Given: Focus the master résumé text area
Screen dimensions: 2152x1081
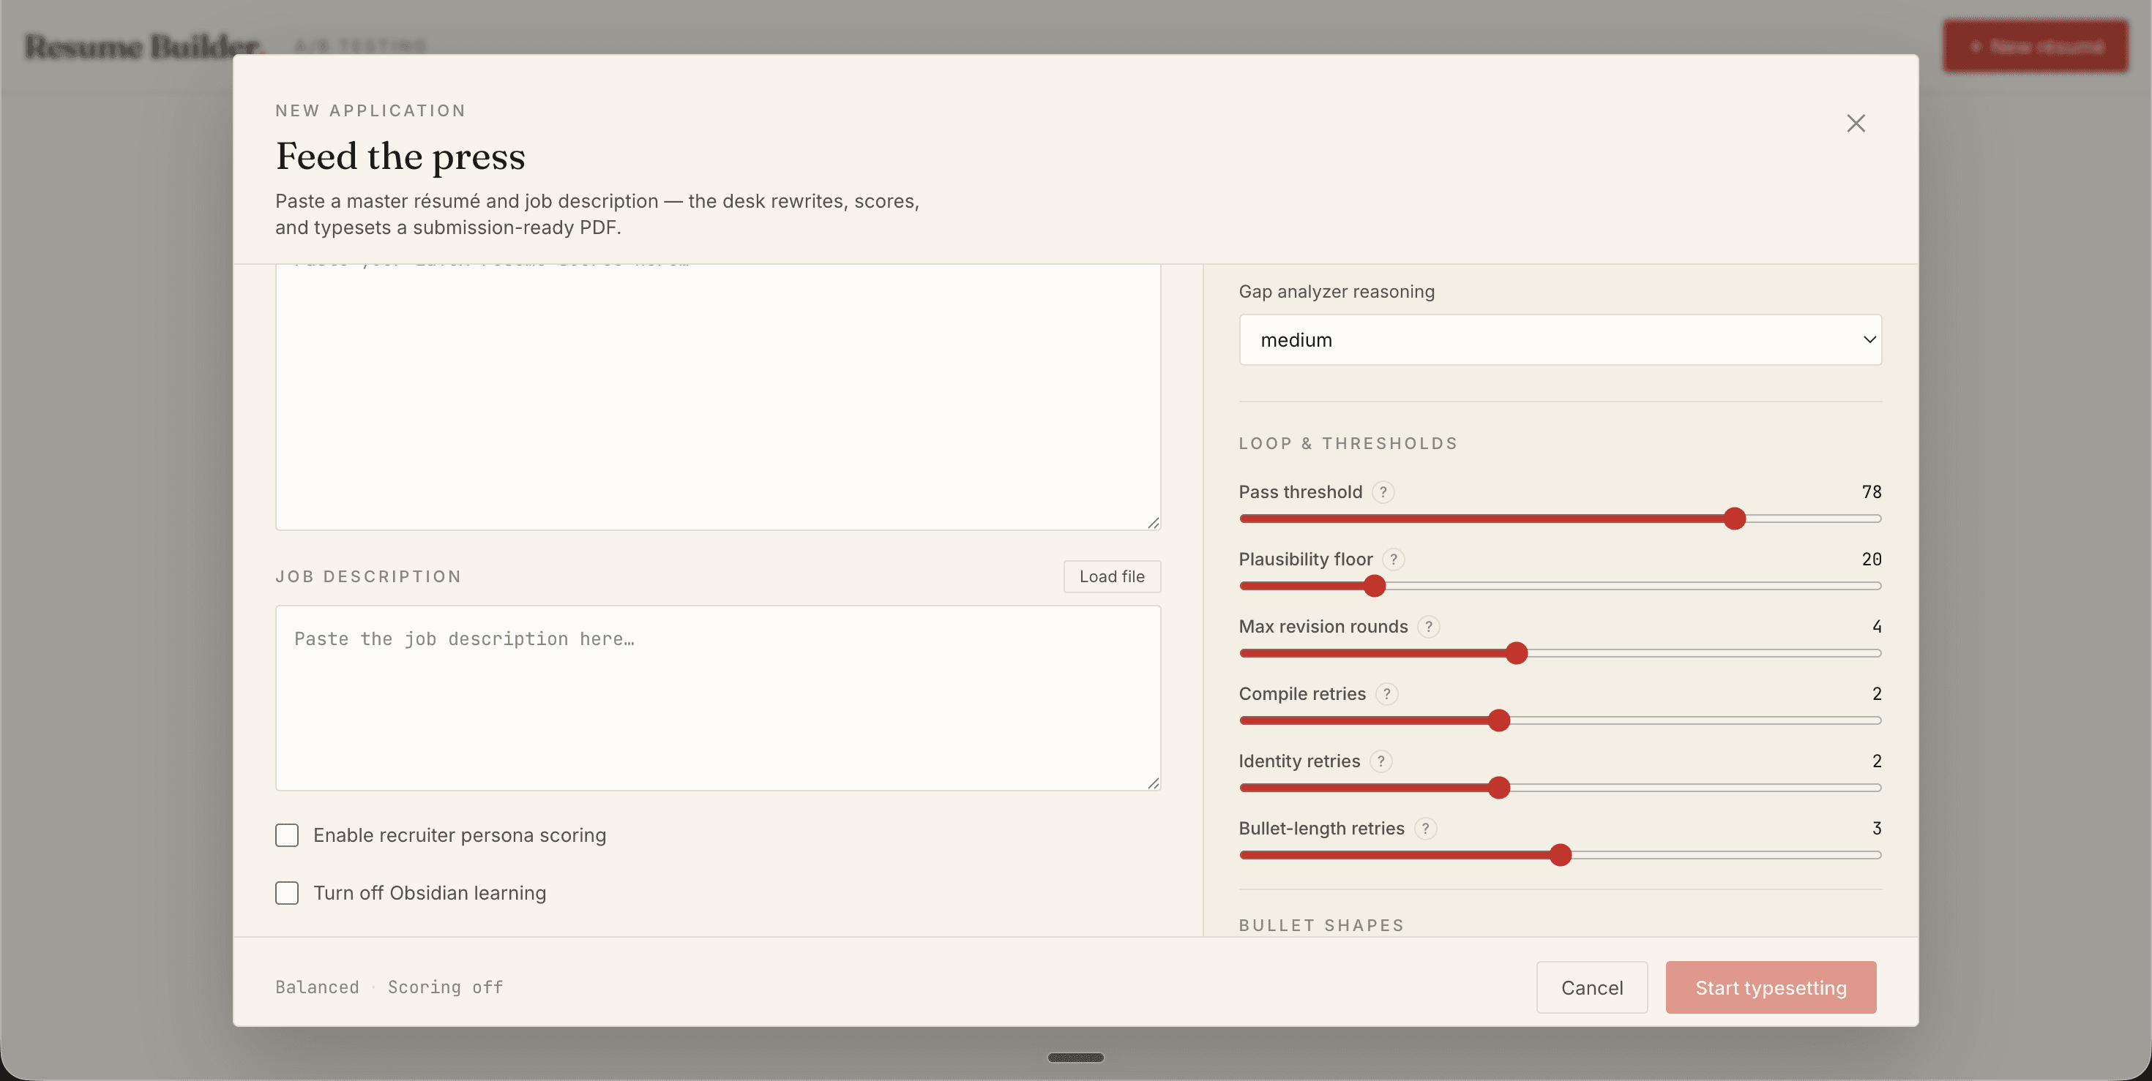Looking at the screenshot, I should [x=717, y=396].
